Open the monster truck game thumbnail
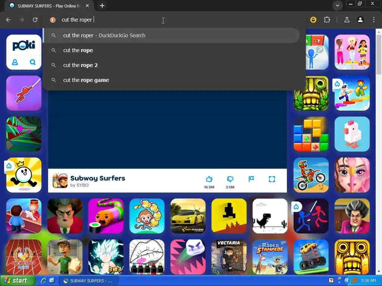382x286 pixels. coord(311,257)
